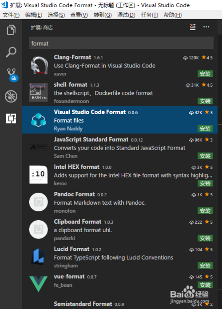Click the Pandoc Format placeholder icon
This screenshot has width=222, height=309.
39,202
